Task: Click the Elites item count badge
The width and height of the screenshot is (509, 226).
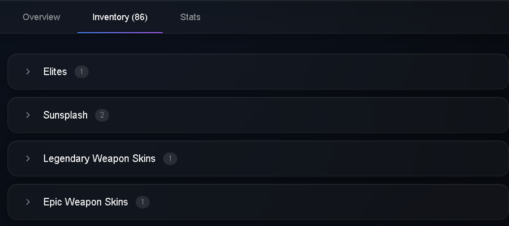Action: point(81,72)
